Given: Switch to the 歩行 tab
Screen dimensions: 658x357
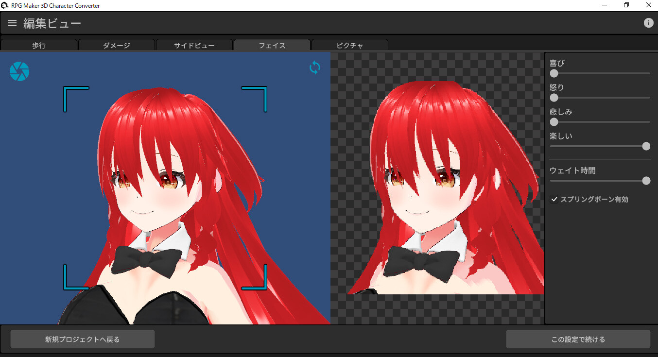Looking at the screenshot, I should (38, 45).
